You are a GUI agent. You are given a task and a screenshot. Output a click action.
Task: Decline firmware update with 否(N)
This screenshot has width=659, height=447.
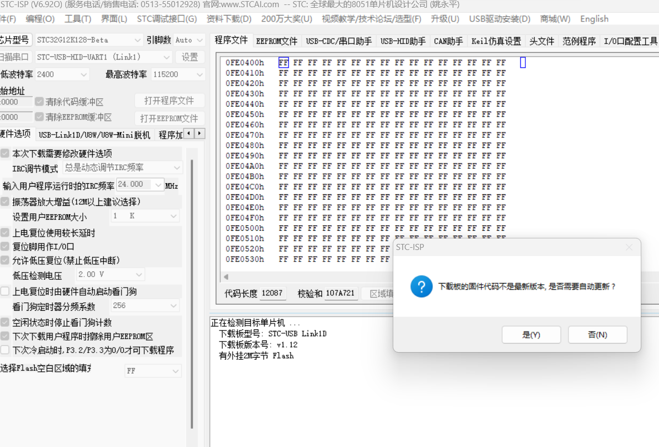pos(598,334)
